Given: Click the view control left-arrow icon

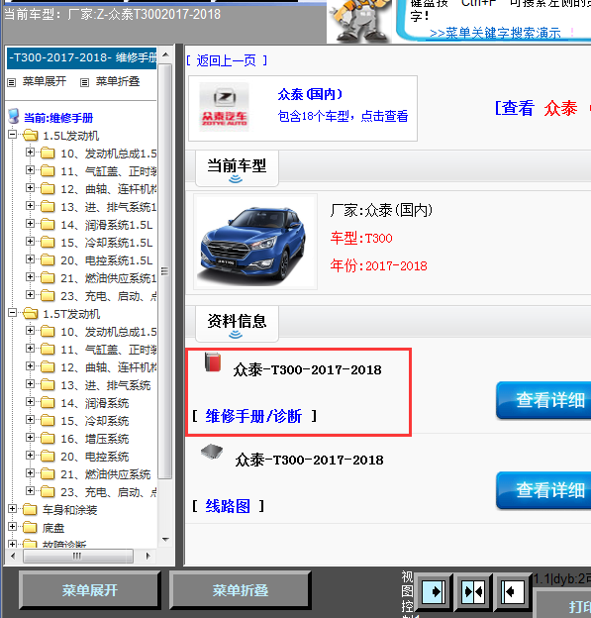Looking at the screenshot, I should pyautogui.click(x=512, y=592).
